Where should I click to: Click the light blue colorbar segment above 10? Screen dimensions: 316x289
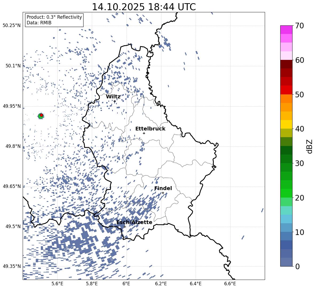click(286, 219)
